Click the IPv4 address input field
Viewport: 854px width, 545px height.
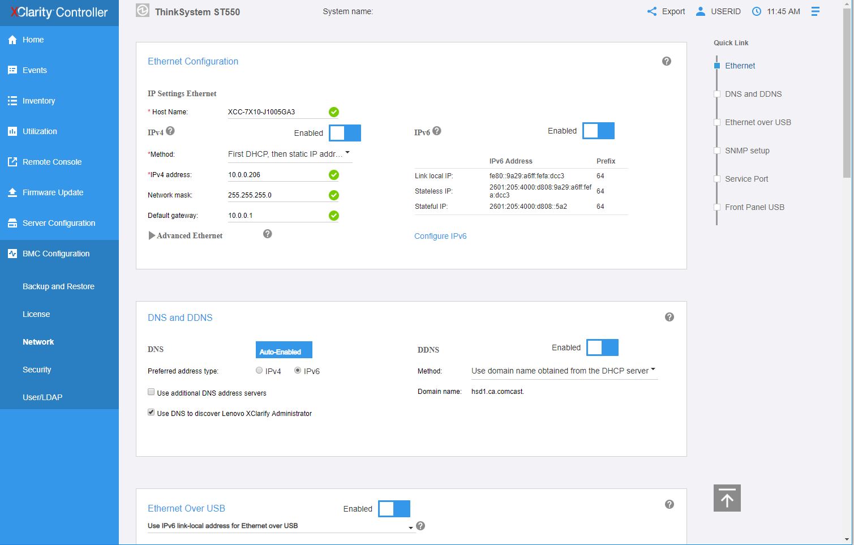276,175
